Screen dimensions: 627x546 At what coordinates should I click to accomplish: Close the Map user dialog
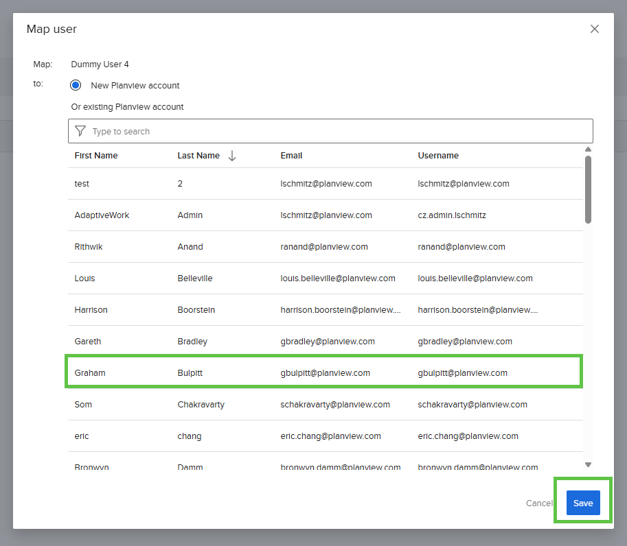tap(595, 29)
